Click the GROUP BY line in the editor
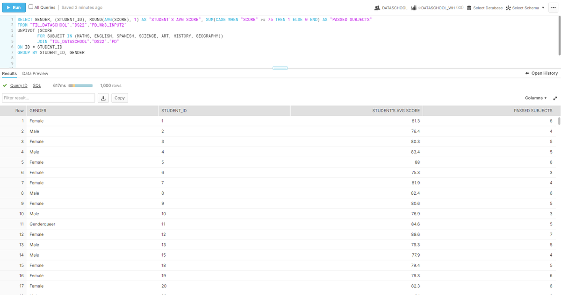 tap(51, 53)
